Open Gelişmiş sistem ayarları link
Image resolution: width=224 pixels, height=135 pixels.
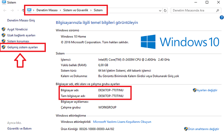(x=22, y=47)
